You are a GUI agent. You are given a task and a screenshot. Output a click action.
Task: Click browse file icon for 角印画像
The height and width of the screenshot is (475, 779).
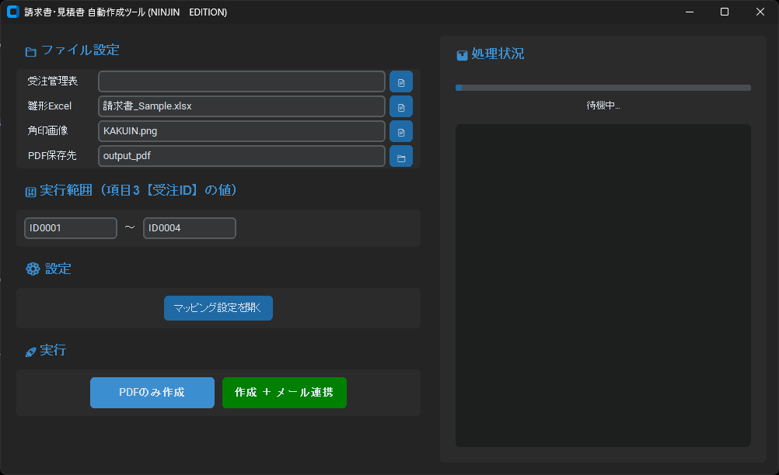pyautogui.click(x=401, y=131)
